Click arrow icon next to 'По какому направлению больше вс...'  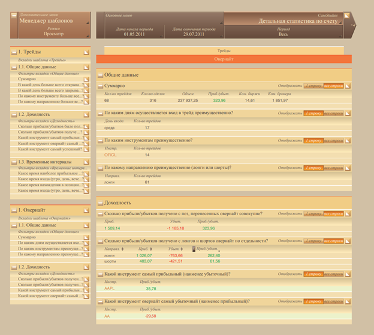coord(86,102)
